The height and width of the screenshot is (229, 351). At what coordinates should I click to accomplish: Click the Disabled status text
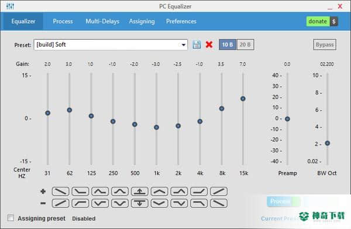84,218
